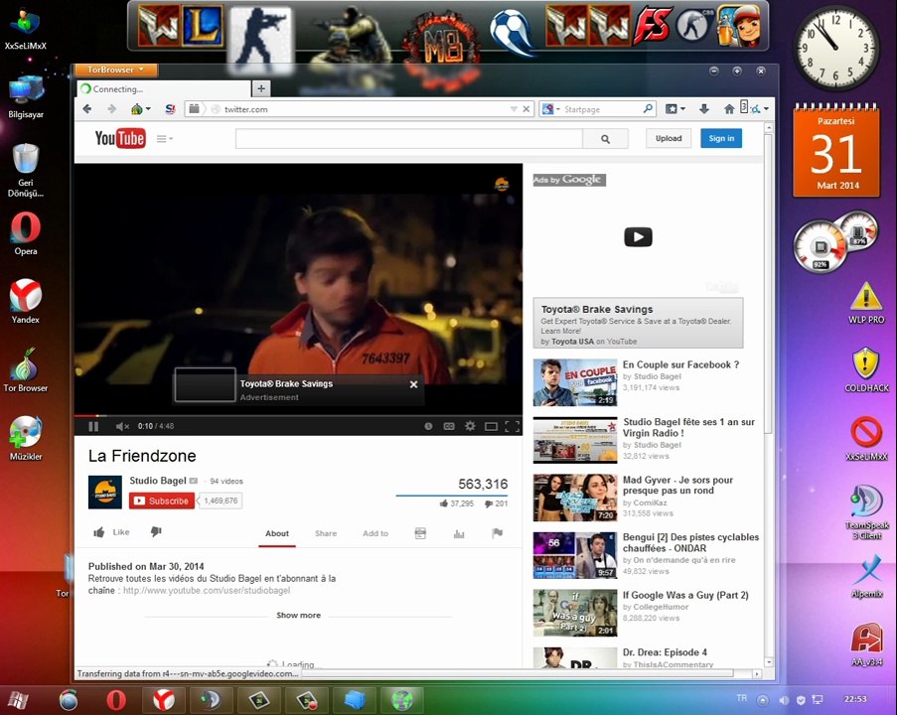Go to the browser home page icon
The image size is (897, 715).
729,108
